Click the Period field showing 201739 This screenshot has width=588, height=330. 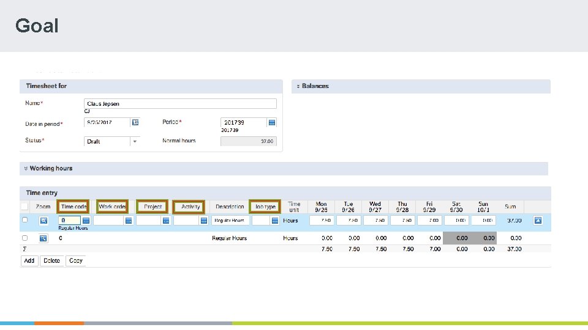pos(244,122)
